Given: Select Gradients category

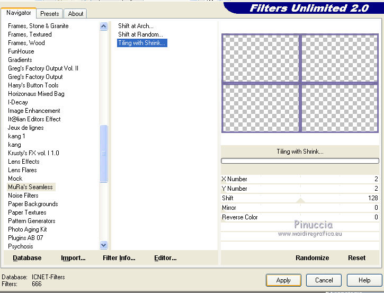Looking at the screenshot, I should pos(20,60).
